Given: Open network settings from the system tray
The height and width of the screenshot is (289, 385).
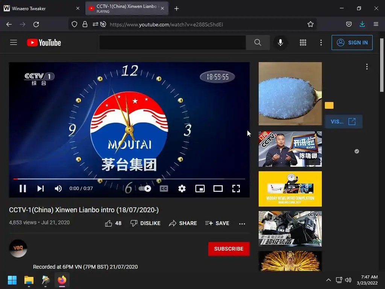Looking at the screenshot, I should [x=339, y=280].
